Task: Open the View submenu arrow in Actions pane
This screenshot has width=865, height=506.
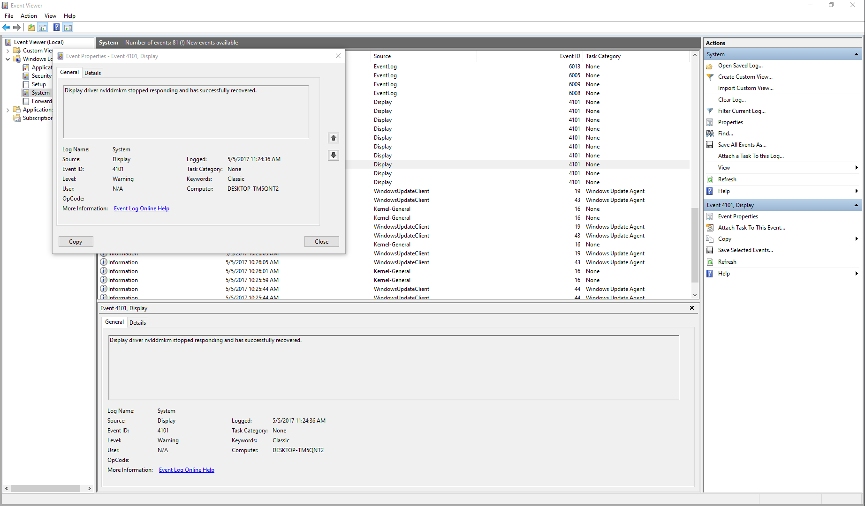Action: click(857, 167)
